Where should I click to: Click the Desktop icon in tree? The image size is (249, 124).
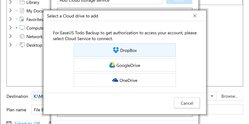point(22,45)
